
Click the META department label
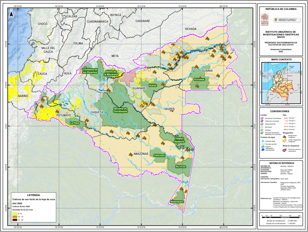point(115,56)
